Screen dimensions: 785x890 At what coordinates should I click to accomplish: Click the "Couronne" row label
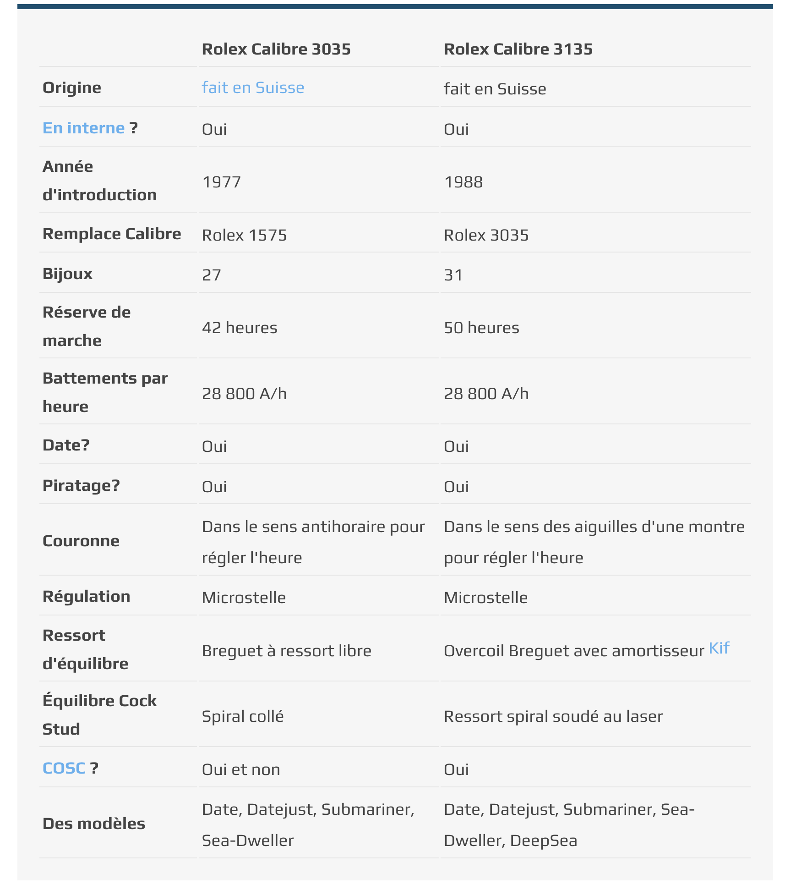(x=81, y=541)
